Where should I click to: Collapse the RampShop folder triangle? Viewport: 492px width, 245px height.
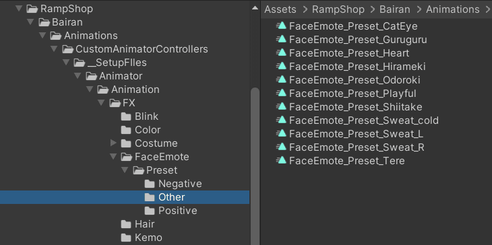[x=19, y=9]
